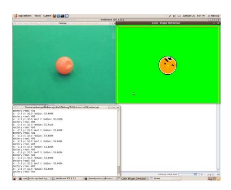The width and height of the screenshot is (231, 190).
Task: Open the System menu
Action: [x=47, y=16]
